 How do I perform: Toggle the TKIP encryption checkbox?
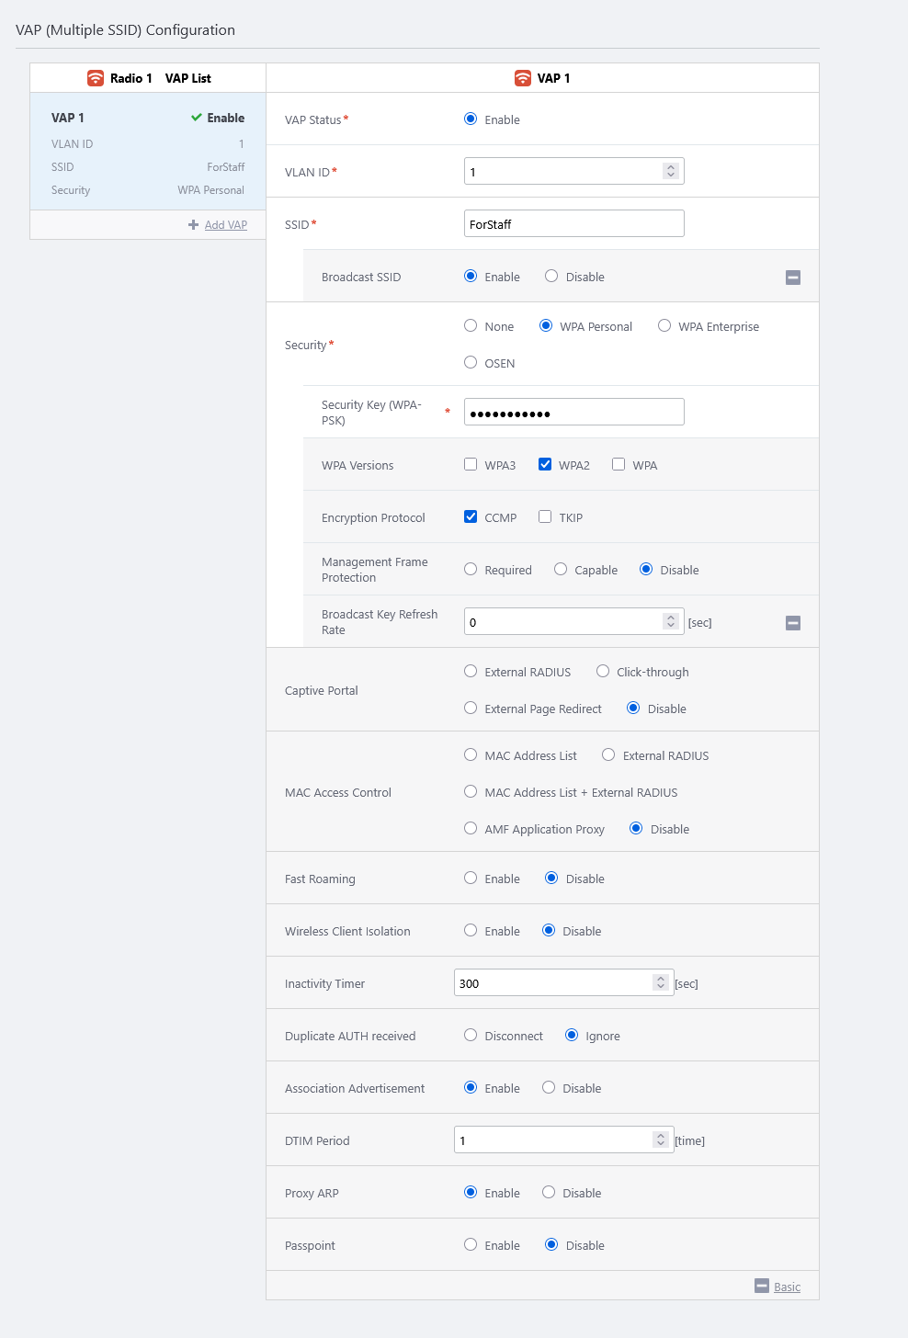pyautogui.click(x=545, y=517)
